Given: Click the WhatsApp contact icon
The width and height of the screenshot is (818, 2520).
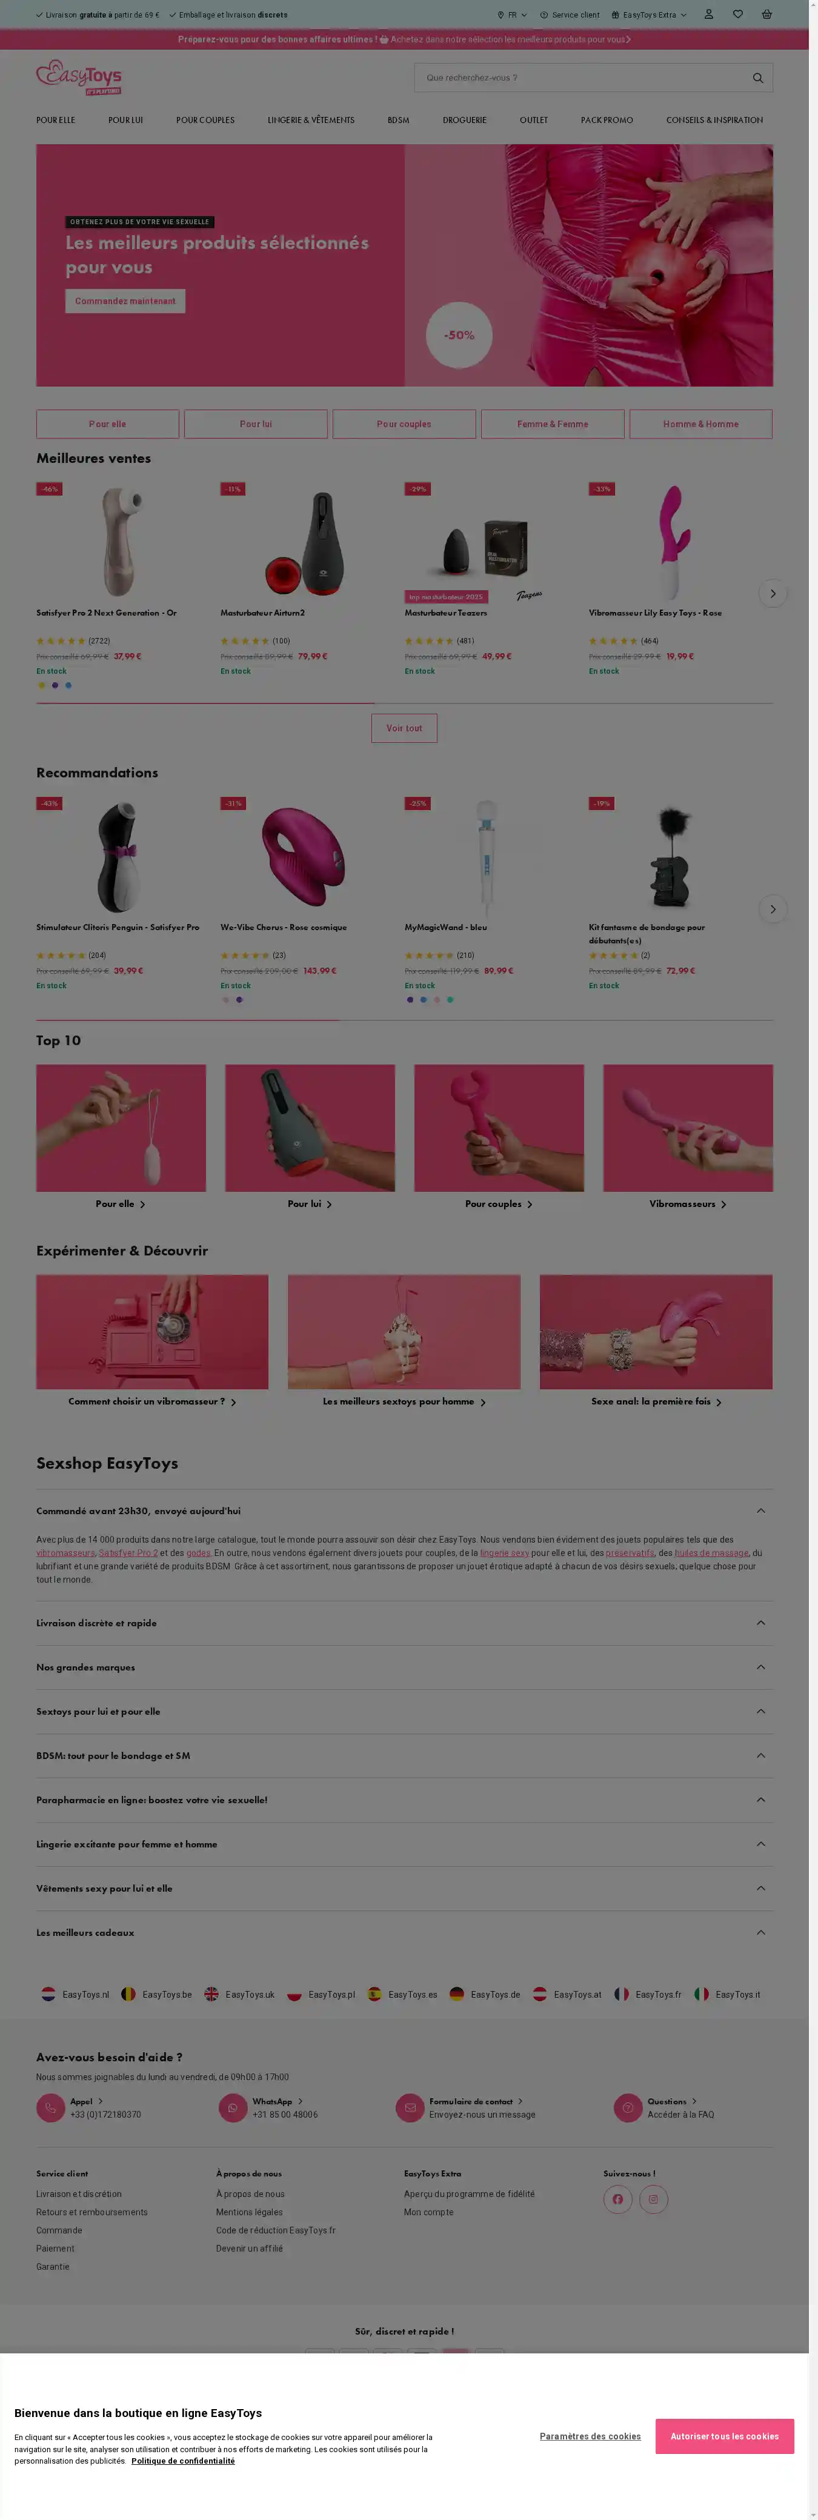Looking at the screenshot, I should coord(233,2107).
